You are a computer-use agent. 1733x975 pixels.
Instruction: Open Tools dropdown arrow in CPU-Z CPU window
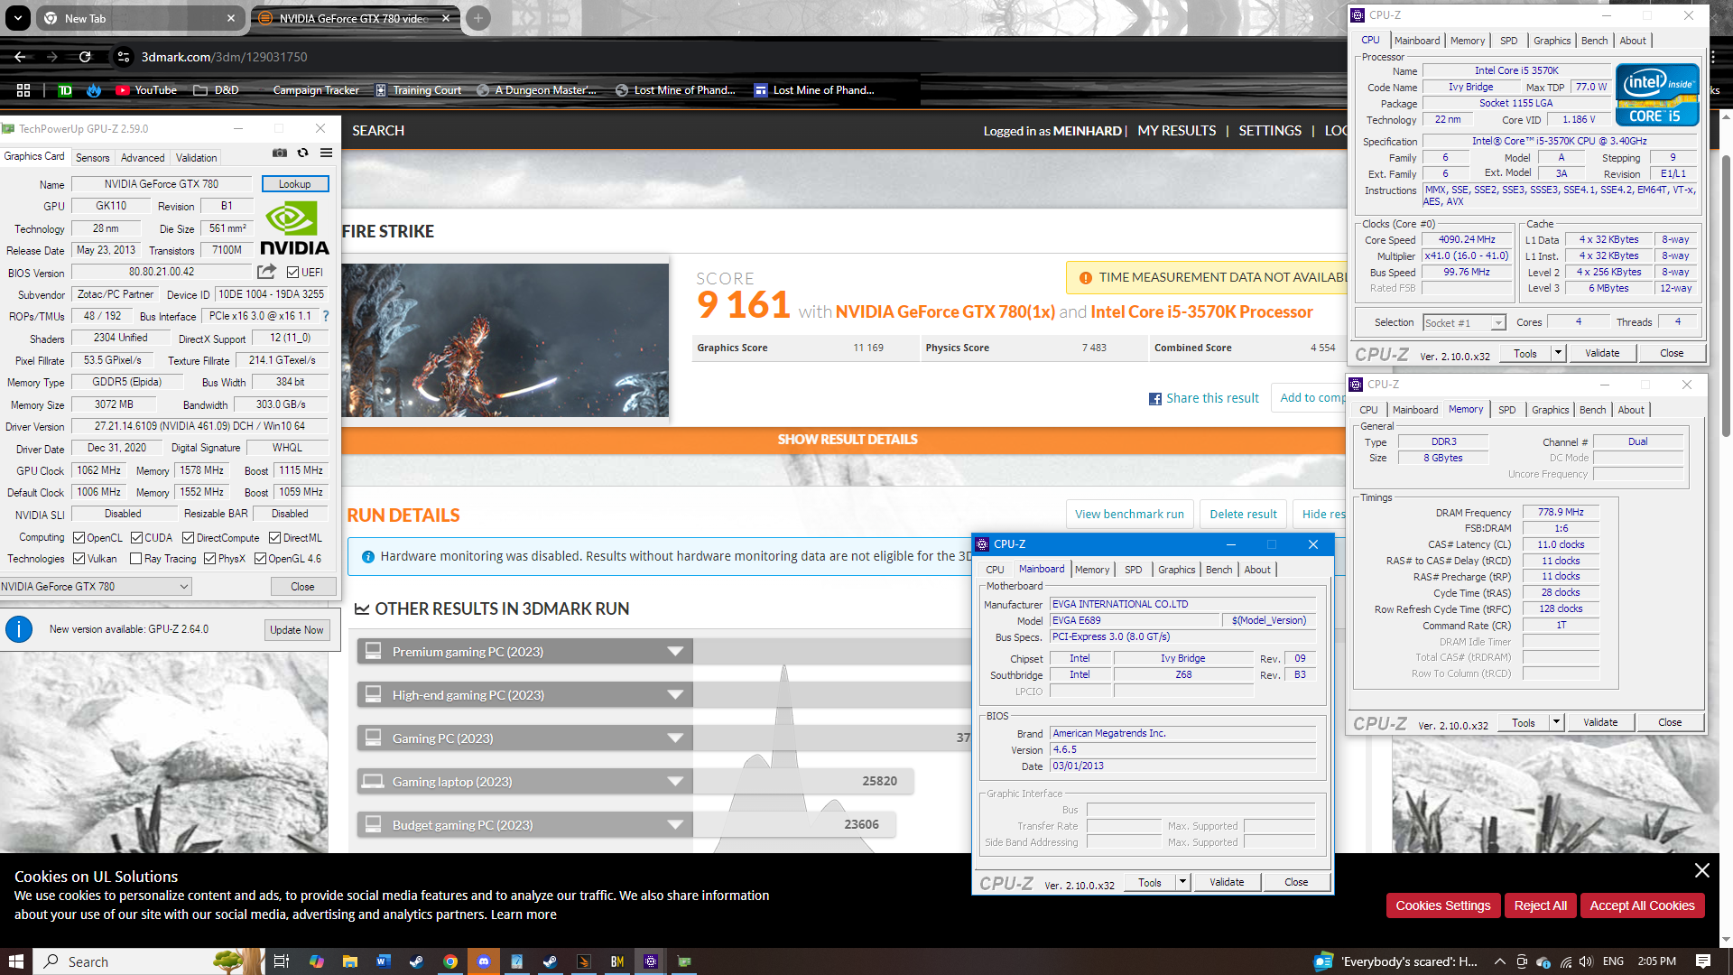coord(1558,353)
